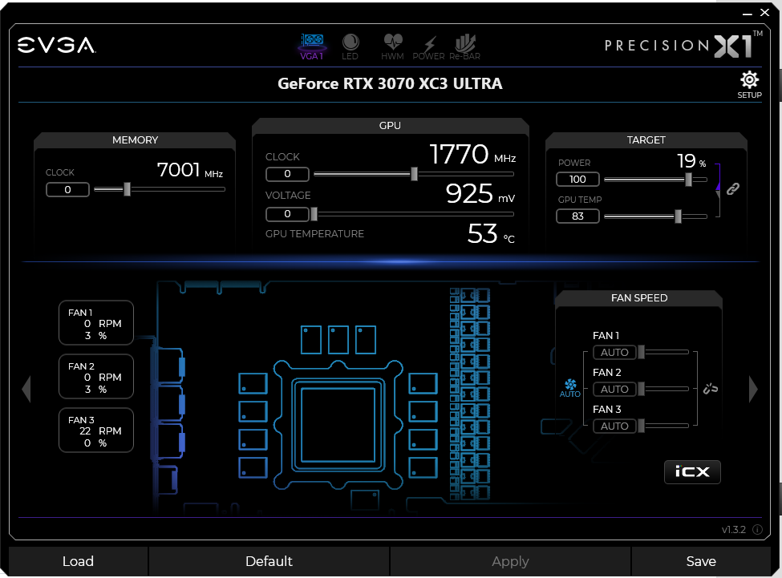
Task: Click the power target input showing 100
Action: click(x=577, y=180)
